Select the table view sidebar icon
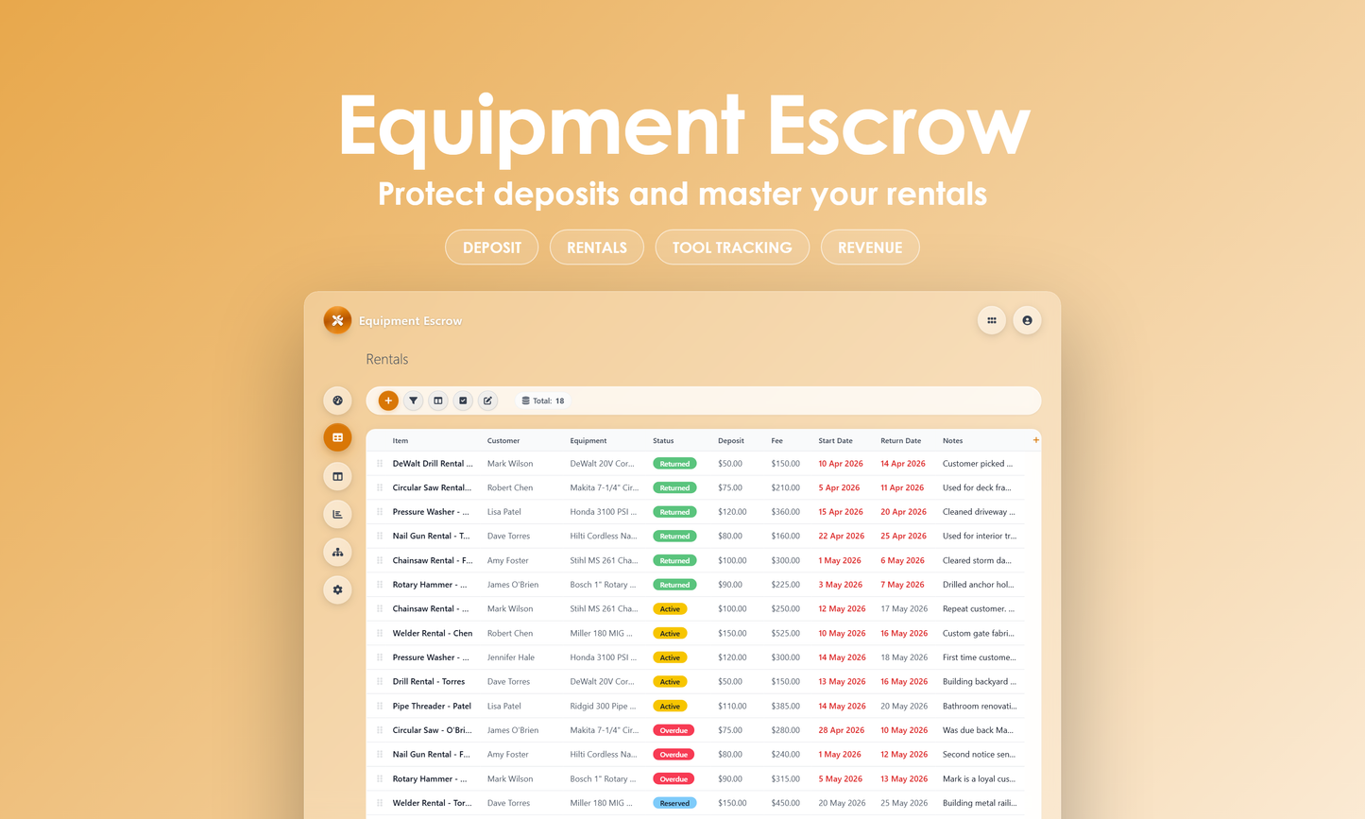 [x=337, y=437]
